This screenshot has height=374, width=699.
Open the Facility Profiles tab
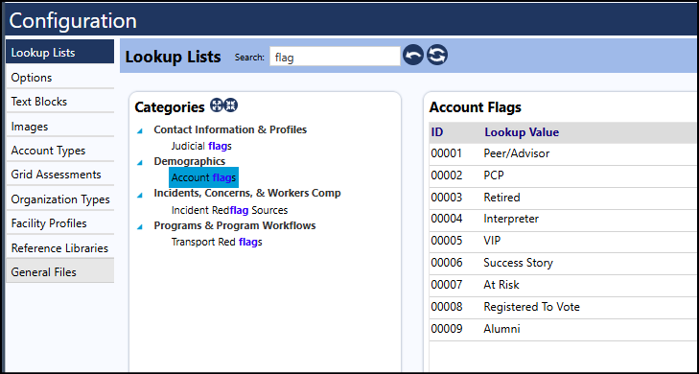point(59,222)
